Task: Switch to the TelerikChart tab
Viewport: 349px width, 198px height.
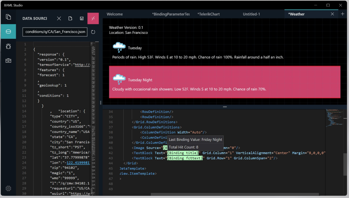Action: pyautogui.click(x=208, y=14)
